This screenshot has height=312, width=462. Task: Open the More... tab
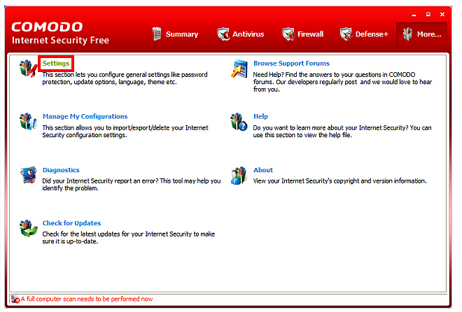(x=422, y=34)
